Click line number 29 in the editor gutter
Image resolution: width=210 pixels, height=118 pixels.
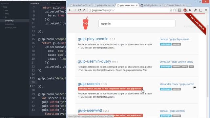point(33,94)
